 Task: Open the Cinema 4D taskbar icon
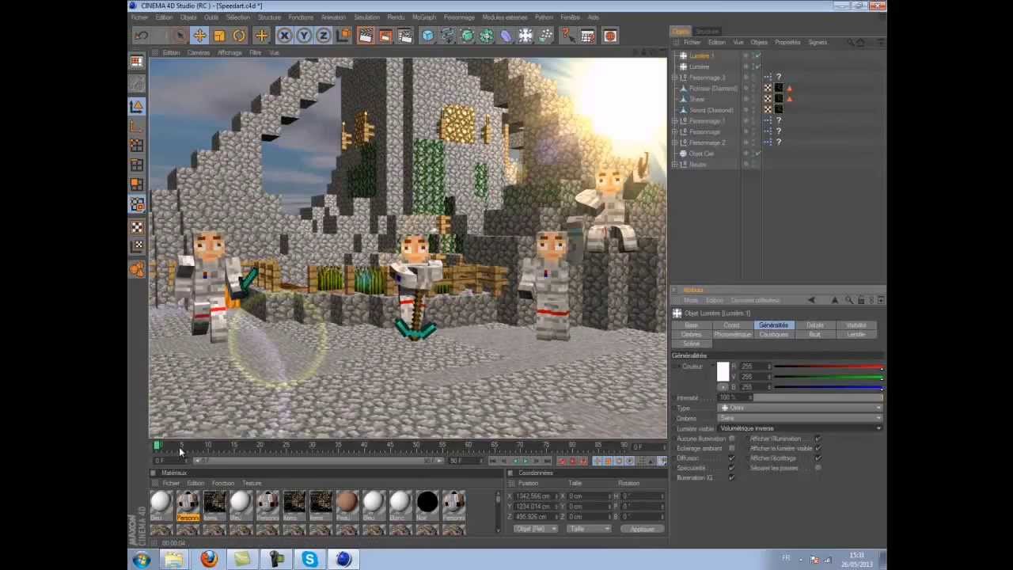[x=343, y=560]
